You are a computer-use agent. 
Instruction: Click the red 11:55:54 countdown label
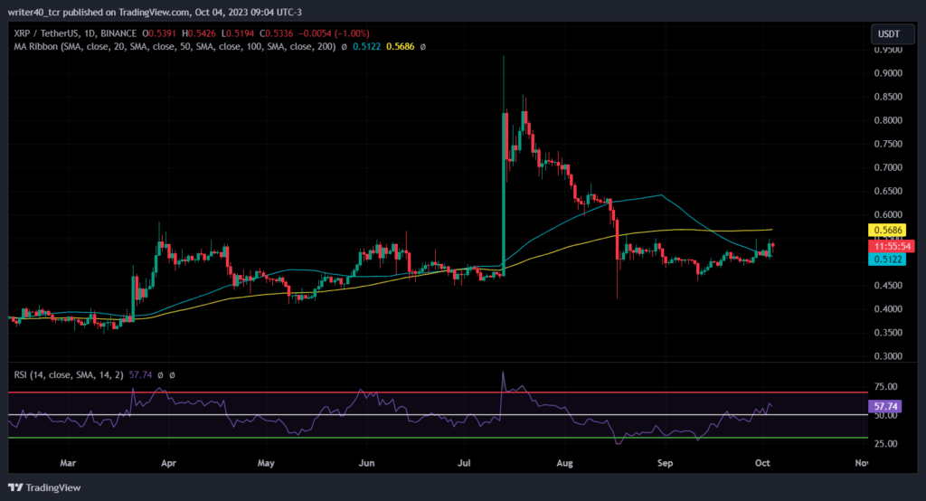891,246
